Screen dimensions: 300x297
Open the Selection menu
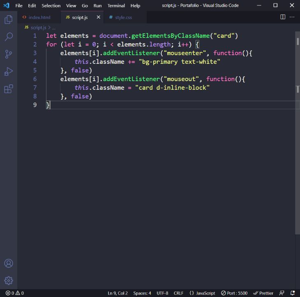tap(51, 5)
